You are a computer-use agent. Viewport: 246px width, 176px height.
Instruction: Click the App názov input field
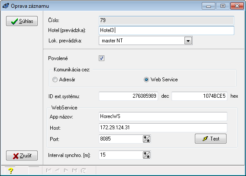point(163,116)
